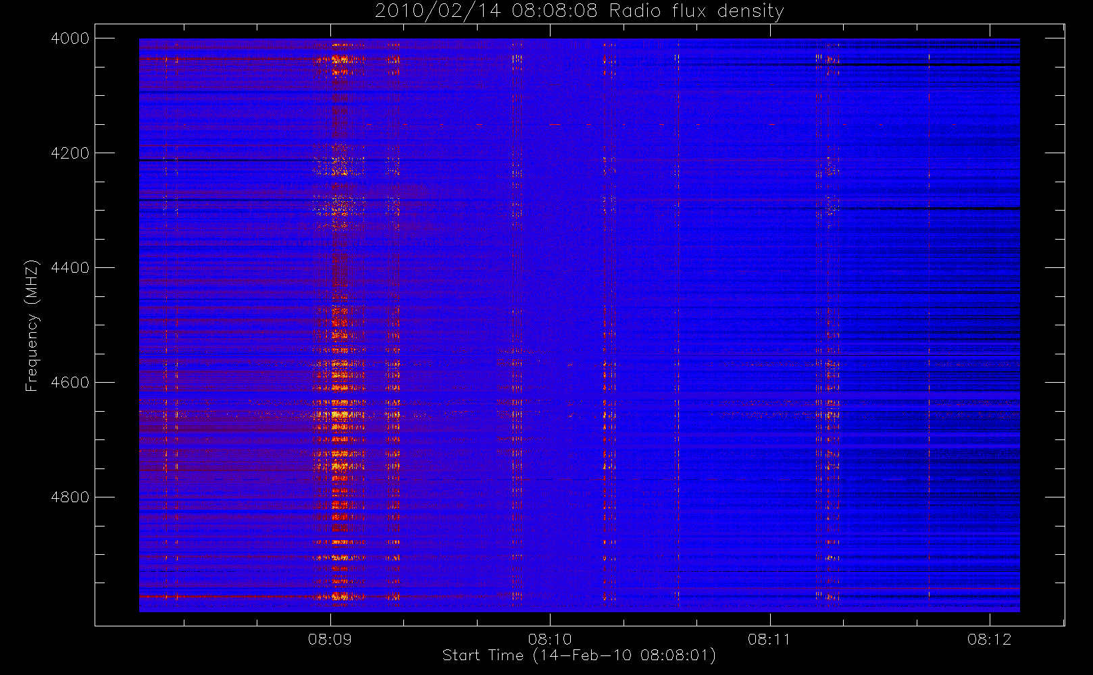Screen dimensions: 1093x675
Task: Select the 4200 frequency tick label
Action: (70, 153)
